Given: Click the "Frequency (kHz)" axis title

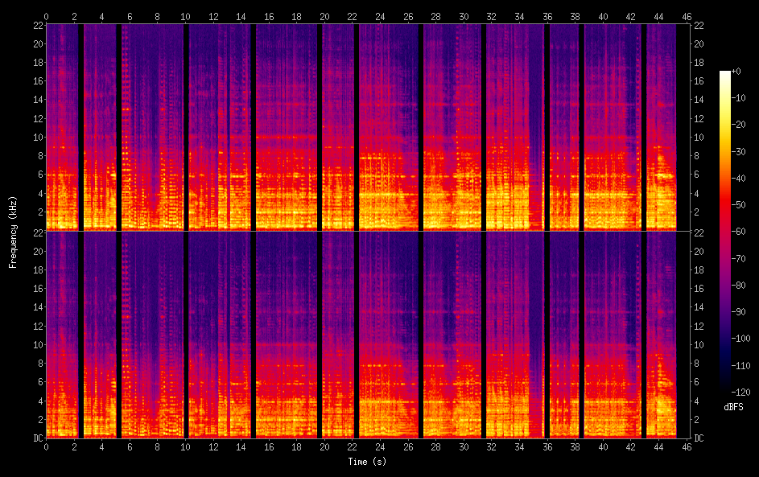Looking at the screenshot, I should pyautogui.click(x=13, y=232).
